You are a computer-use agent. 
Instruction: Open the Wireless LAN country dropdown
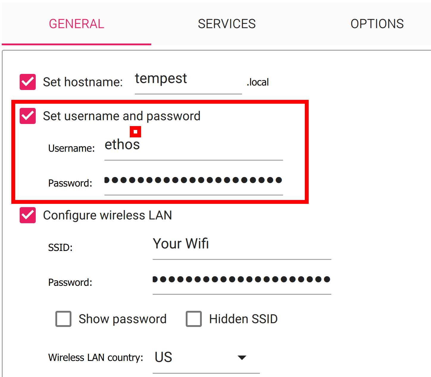coord(205,357)
